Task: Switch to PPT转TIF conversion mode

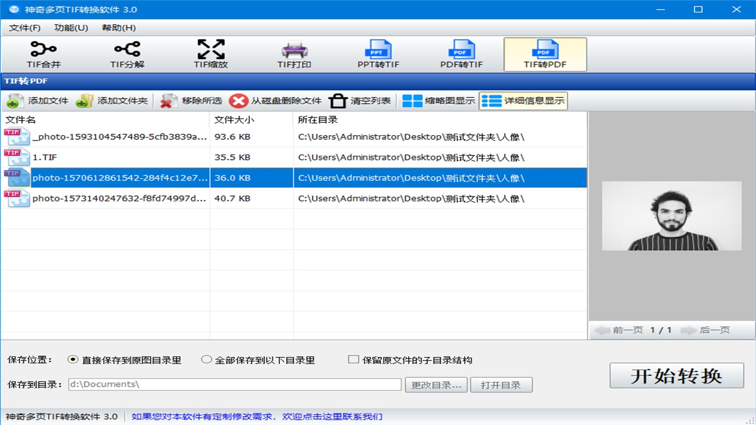Action: 379,53
